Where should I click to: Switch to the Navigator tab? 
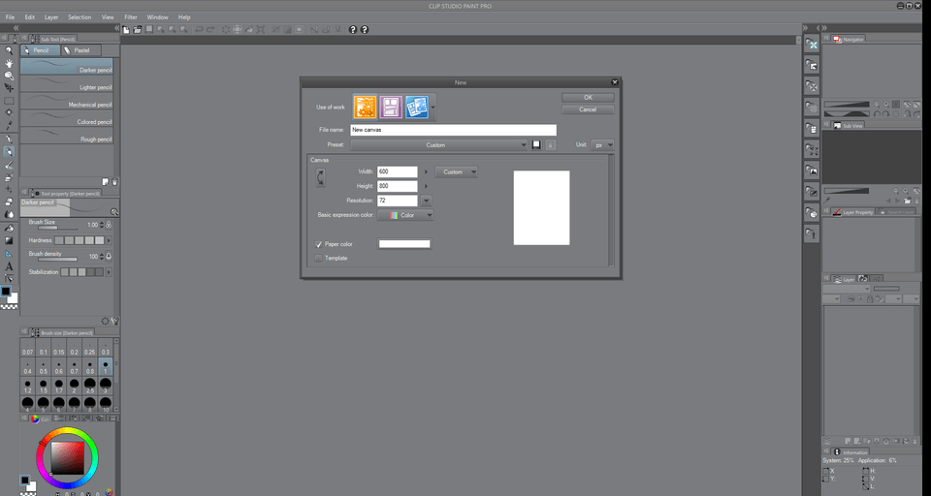[849, 39]
